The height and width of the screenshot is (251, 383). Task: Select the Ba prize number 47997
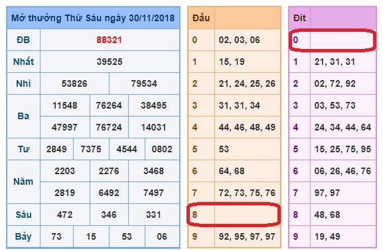(x=65, y=127)
